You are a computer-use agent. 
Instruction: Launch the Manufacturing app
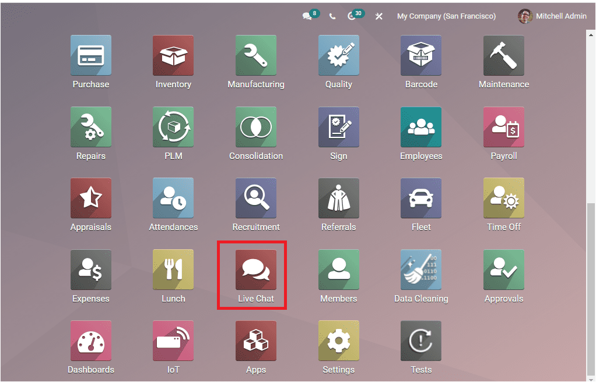click(x=256, y=55)
